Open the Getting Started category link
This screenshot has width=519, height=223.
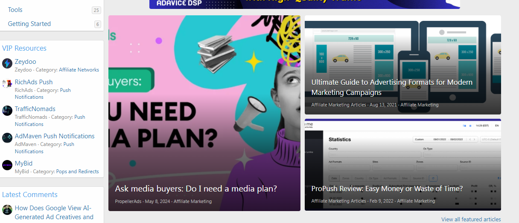point(29,24)
